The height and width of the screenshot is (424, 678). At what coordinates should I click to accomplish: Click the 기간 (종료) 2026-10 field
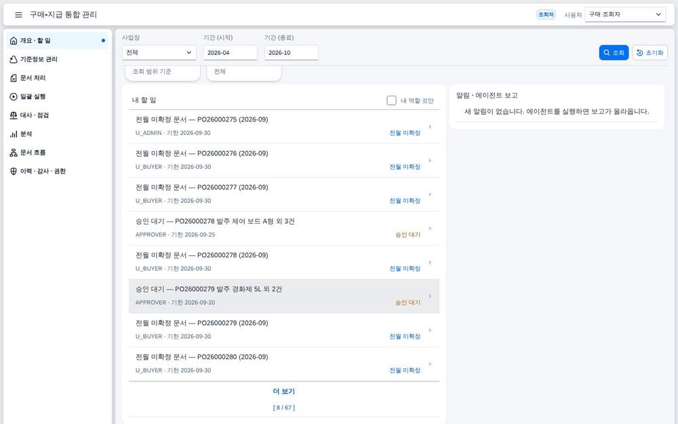pyautogui.click(x=291, y=53)
